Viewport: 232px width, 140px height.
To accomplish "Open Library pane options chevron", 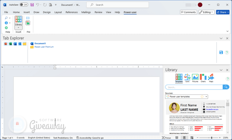I will pyautogui.click(x=221, y=70).
